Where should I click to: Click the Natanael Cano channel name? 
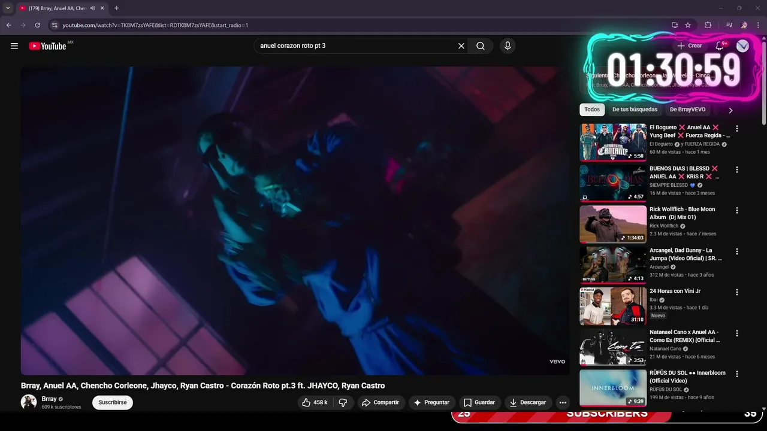click(x=665, y=348)
